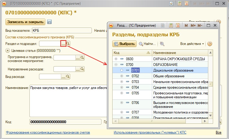Viewport: 229px width, 139px height.
Task: Click the save floppy disk icon
Action: coord(49,22)
